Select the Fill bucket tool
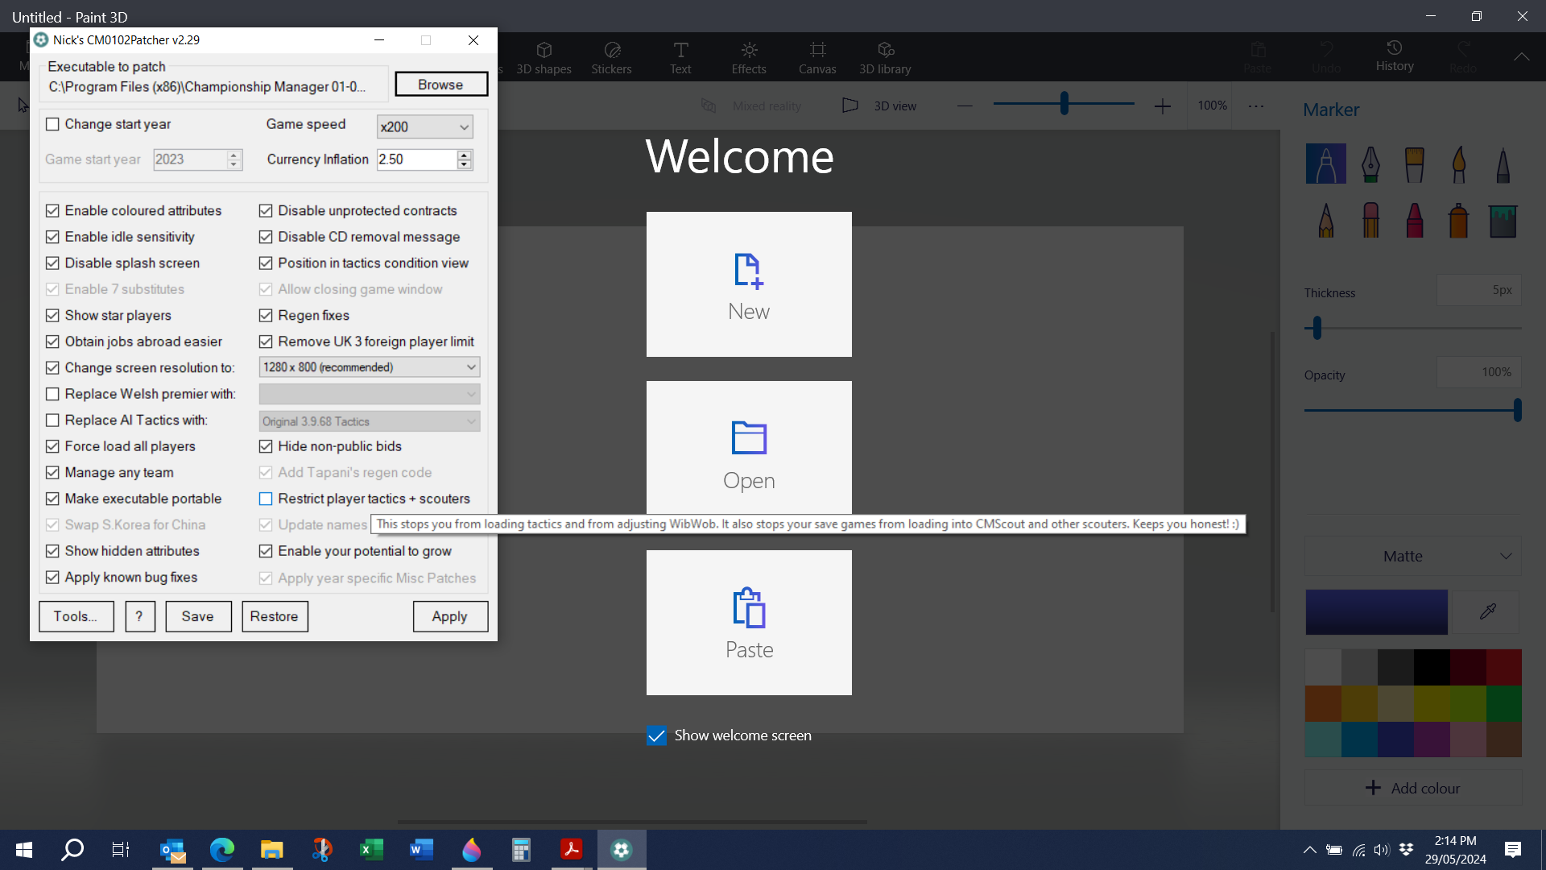The height and width of the screenshot is (870, 1546). (1503, 220)
